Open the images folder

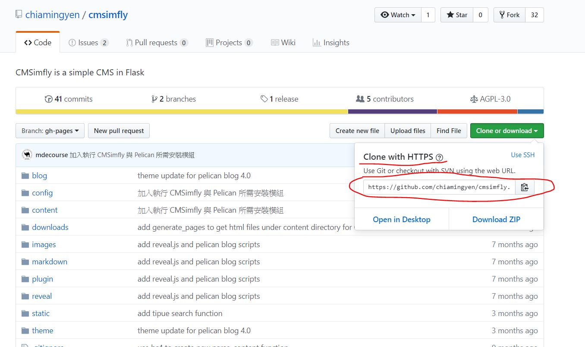[44, 245]
